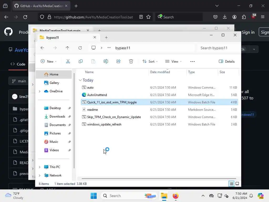Open the Sort dropdown
269x202 pixels.
coord(150,61)
